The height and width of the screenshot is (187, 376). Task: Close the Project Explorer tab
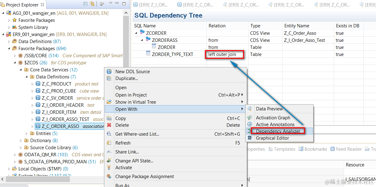tap(42, 5)
